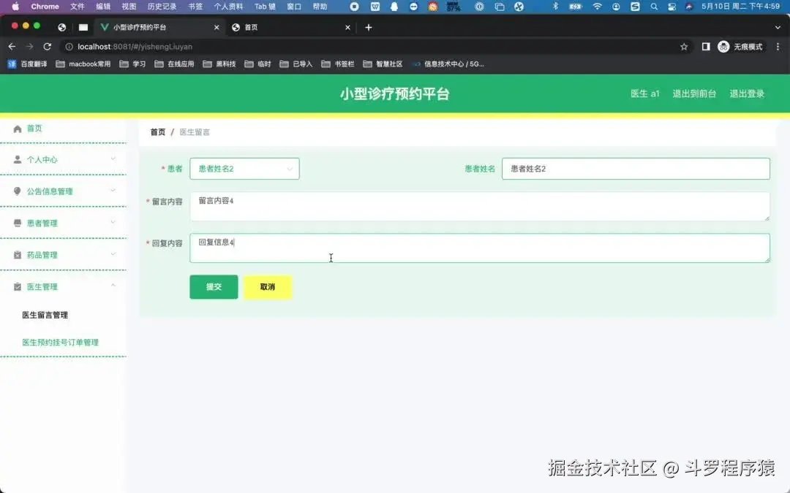Click the Bluetooth icon in menu bar

click(556, 7)
